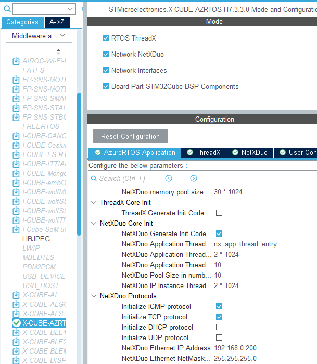This screenshot has width=317, height=364.
Task: Click the search magnifier icon top left
Action: coord(7,9)
